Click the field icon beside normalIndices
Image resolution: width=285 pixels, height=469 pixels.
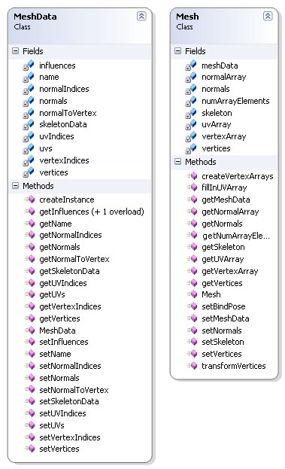(29, 89)
